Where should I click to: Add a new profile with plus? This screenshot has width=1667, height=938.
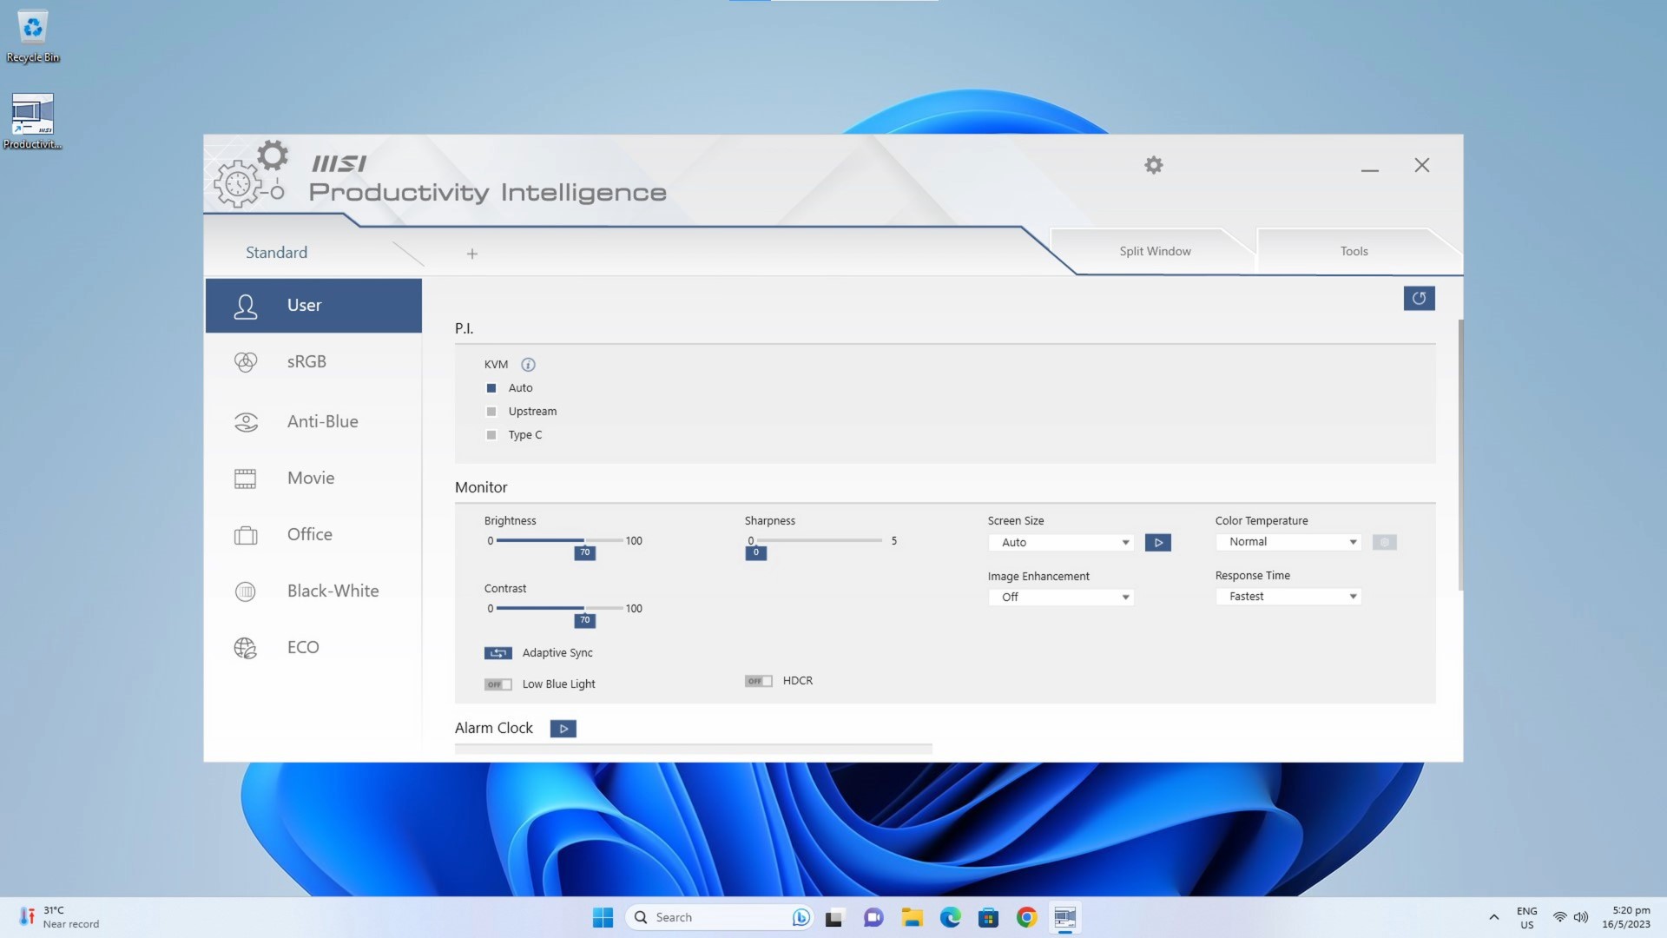click(x=472, y=254)
